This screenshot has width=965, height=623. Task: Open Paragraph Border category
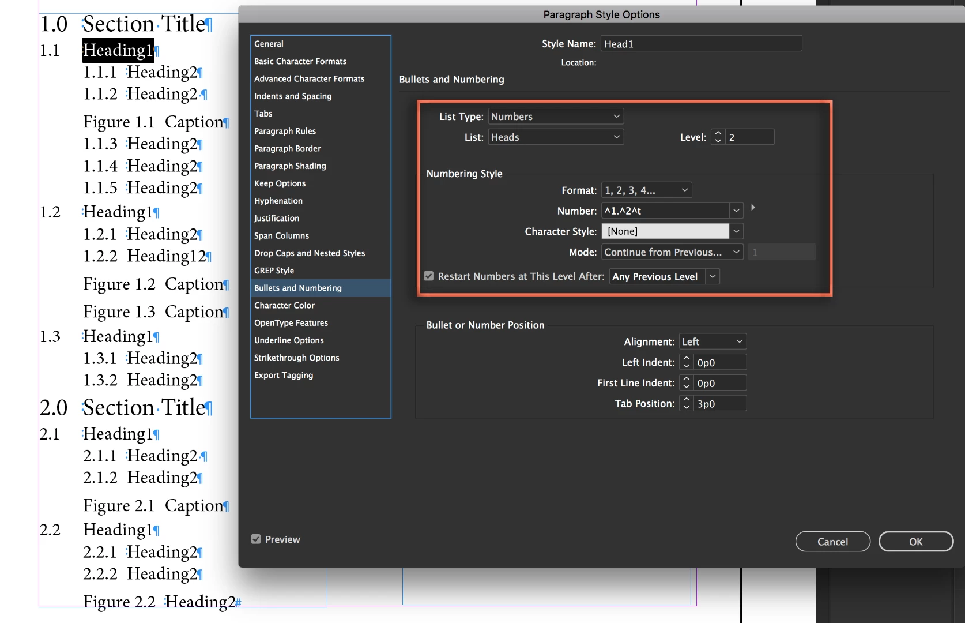pos(321,148)
